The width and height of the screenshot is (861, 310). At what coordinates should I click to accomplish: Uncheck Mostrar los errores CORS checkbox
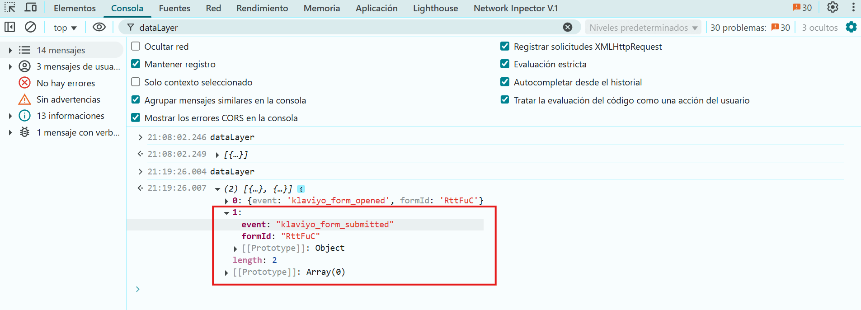coord(136,117)
